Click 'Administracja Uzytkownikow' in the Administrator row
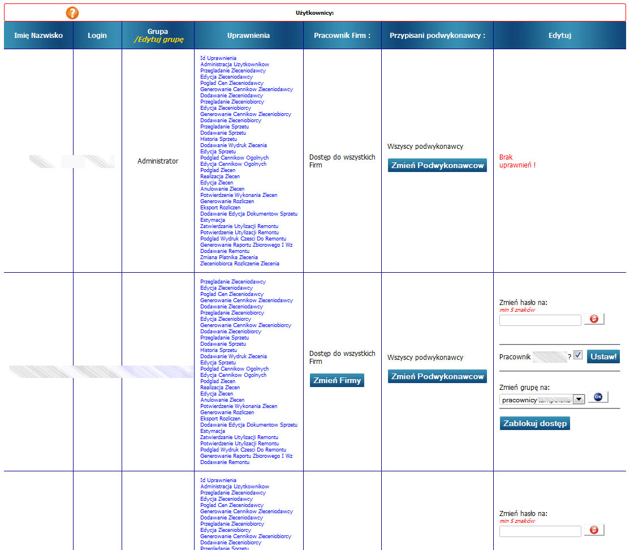 point(235,65)
